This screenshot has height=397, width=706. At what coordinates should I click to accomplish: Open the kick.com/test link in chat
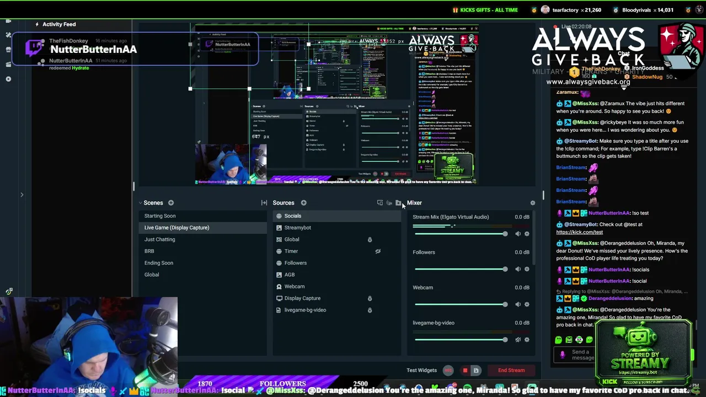tap(579, 232)
